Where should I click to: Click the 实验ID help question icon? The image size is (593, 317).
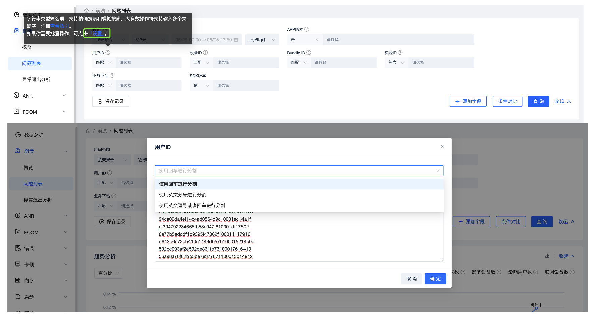tap(400, 53)
